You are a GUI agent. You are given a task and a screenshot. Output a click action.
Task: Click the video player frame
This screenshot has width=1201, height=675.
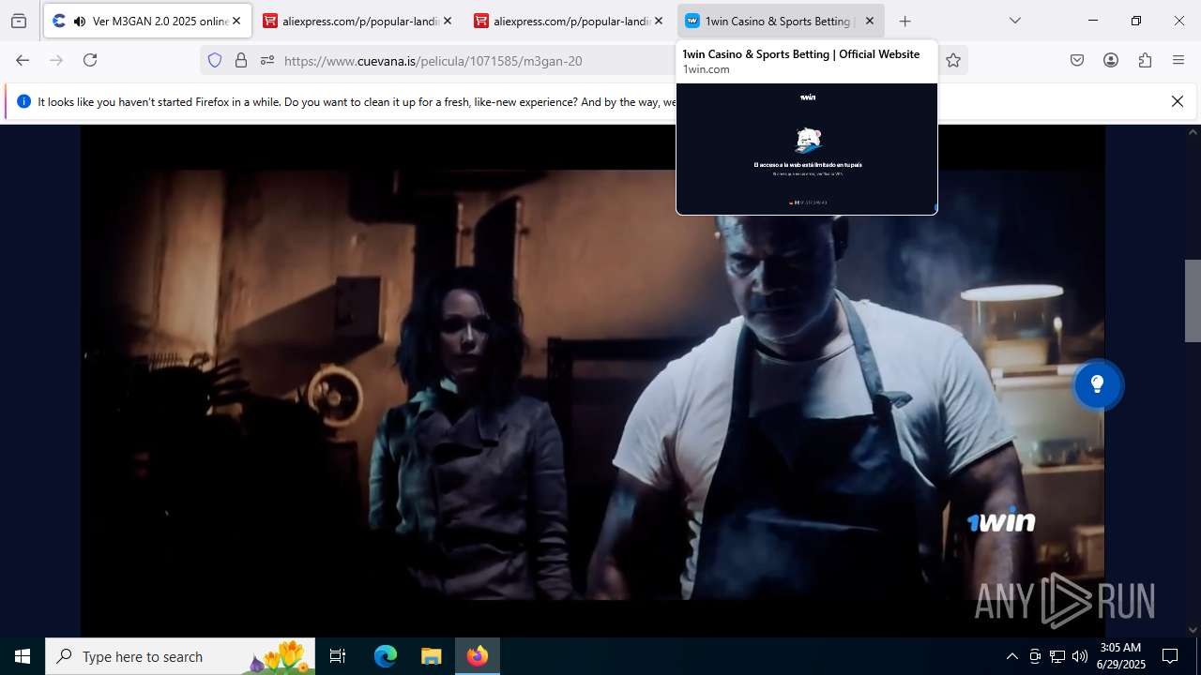tap(592, 380)
